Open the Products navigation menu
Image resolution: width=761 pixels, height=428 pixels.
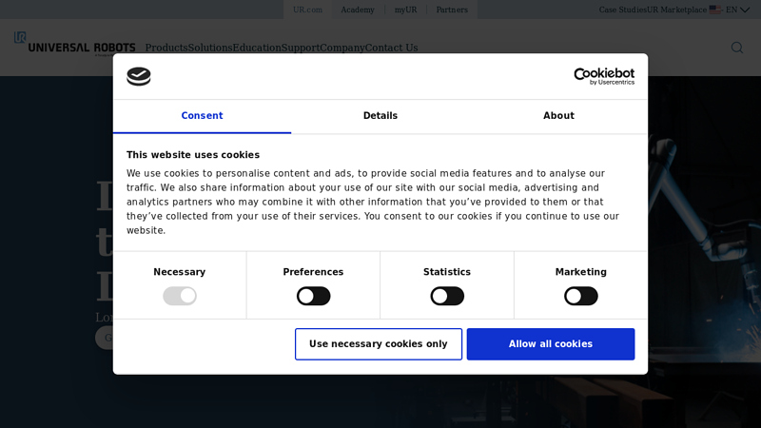click(166, 48)
